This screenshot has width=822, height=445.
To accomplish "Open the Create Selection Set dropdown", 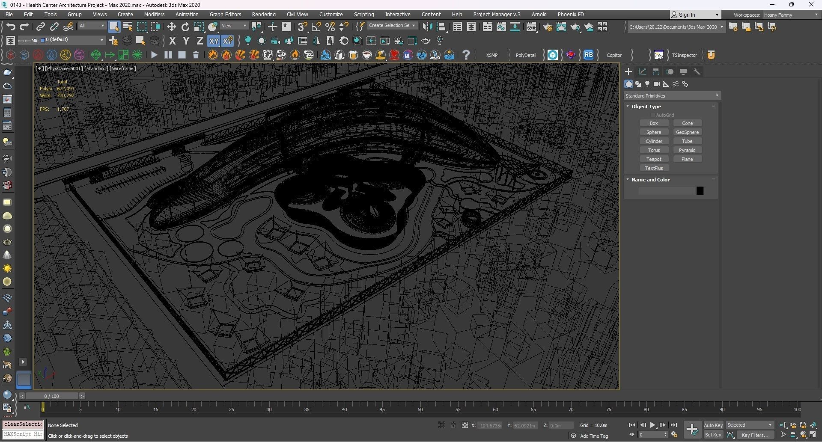I will tap(392, 26).
